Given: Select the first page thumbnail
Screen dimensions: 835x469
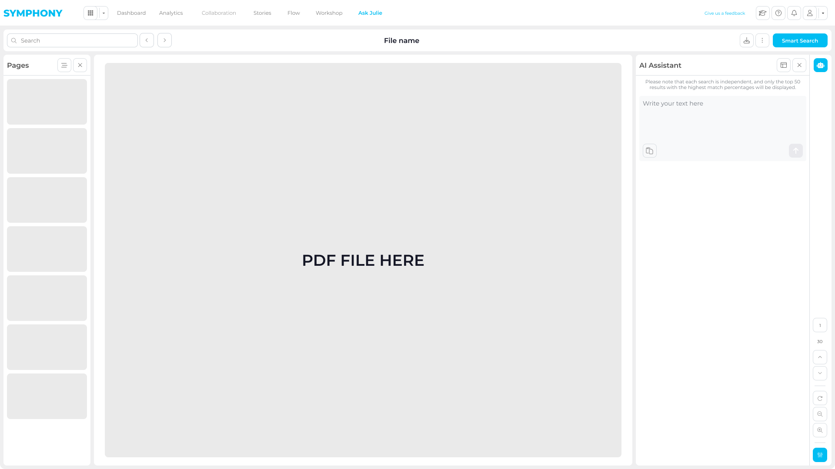Looking at the screenshot, I should [47, 102].
